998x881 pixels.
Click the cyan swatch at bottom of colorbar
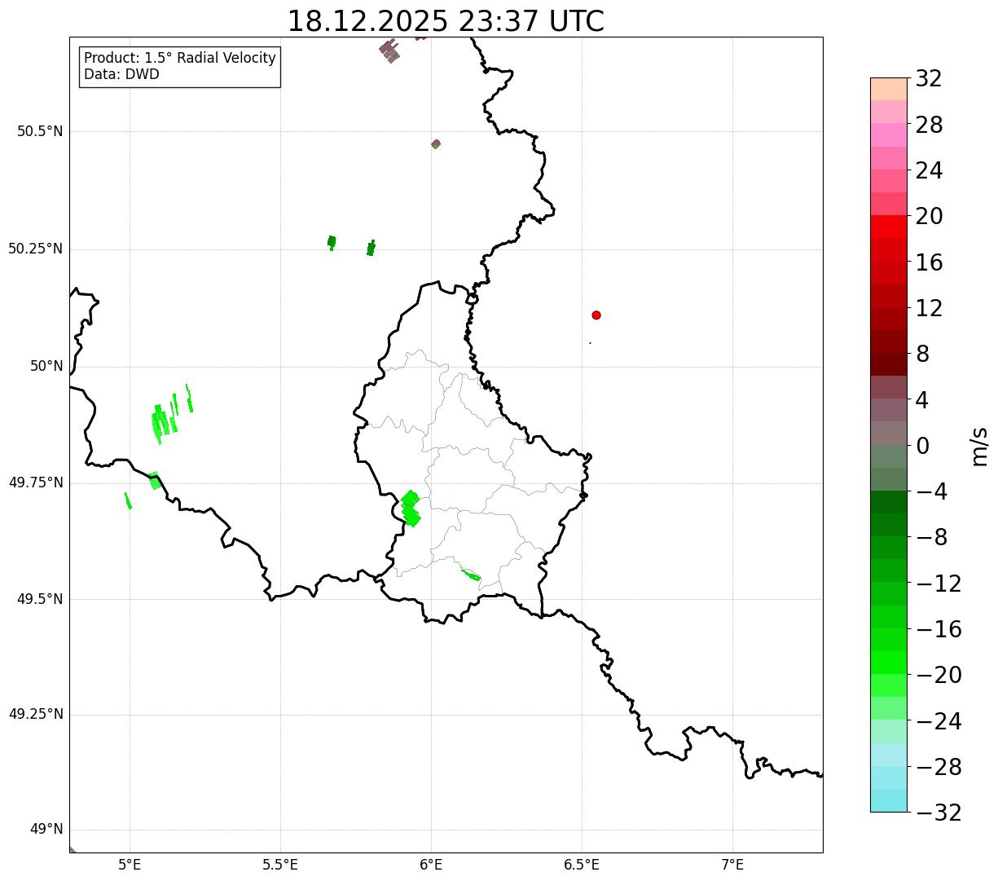pyautogui.click(x=889, y=801)
